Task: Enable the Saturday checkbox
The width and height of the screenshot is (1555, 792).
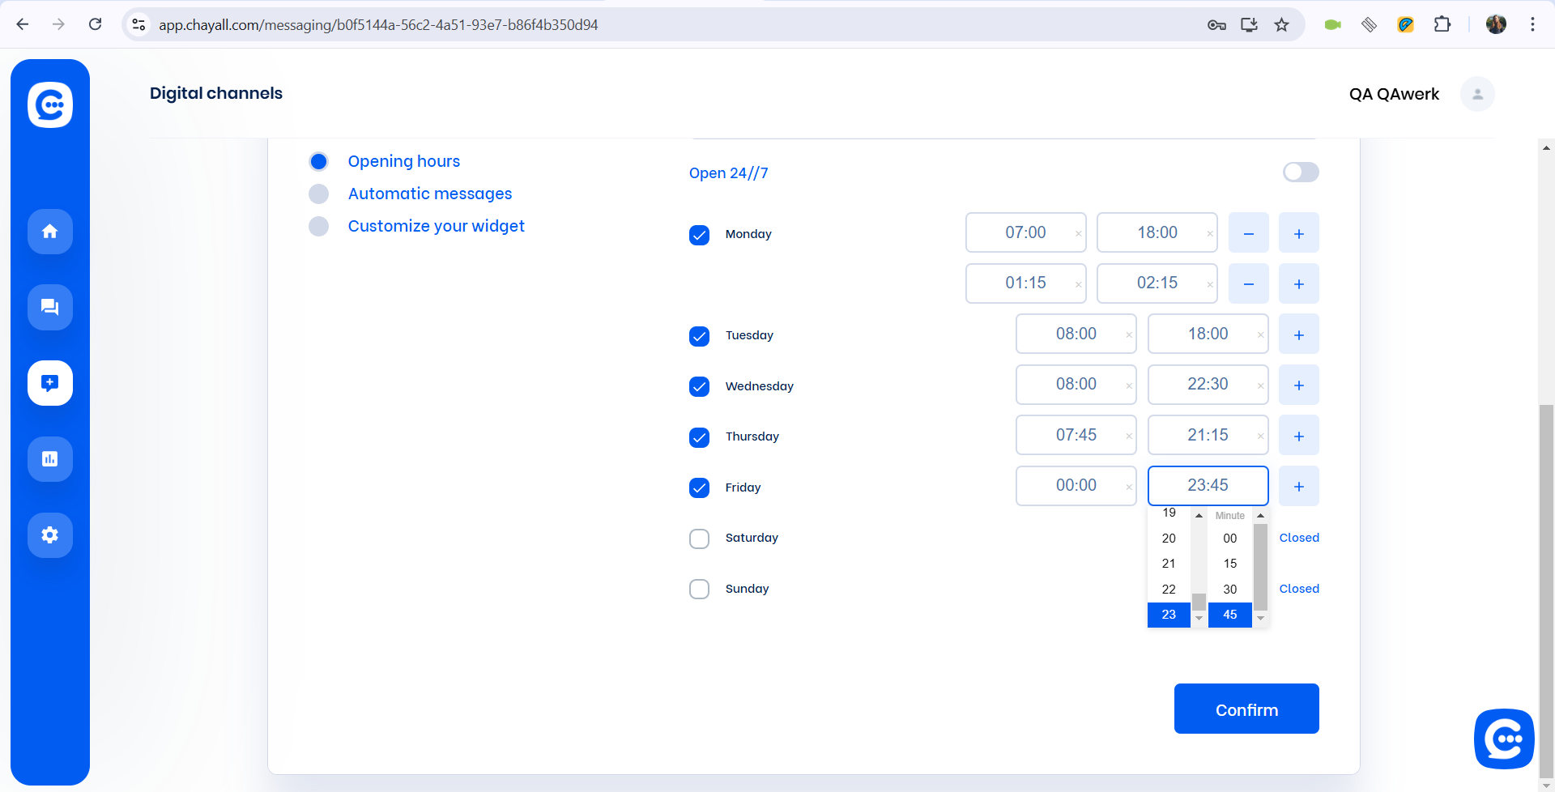Action: pyautogui.click(x=700, y=539)
